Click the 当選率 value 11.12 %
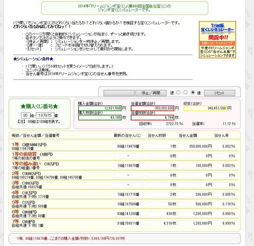Image resolution: width=254 pixels, height=246 pixels. [229, 124]
